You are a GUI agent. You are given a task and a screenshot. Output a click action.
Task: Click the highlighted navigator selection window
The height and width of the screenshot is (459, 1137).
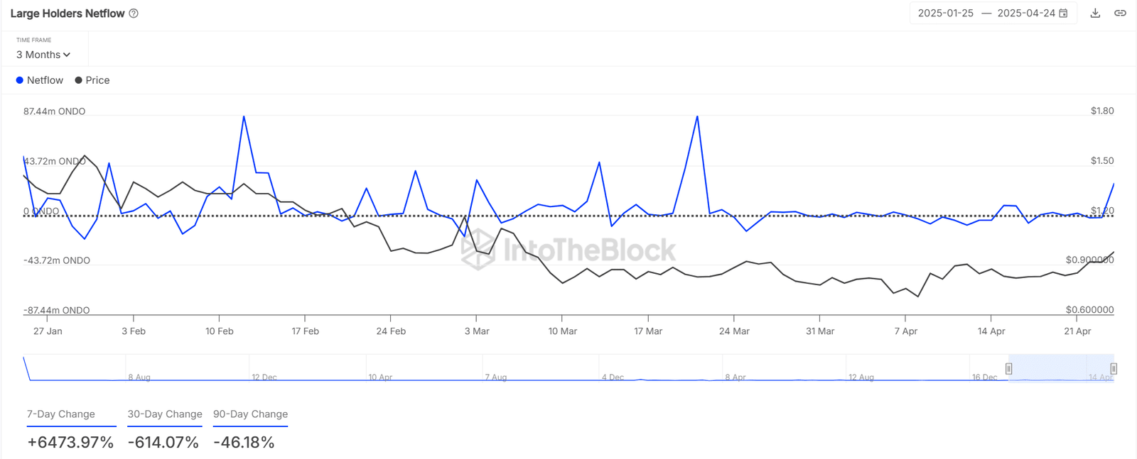pos(1061,368)
